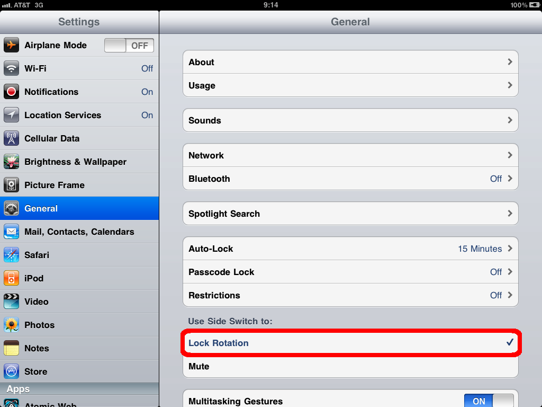Screen dimensions: 542x407
Task: Open the Photos sunflower icon
Action: click(x=12, y=325)
